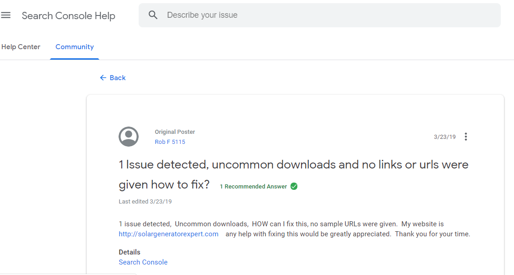Screen dimensions: 514x275
Task: Click the Details heading
Action: click(x=130, y=252)
